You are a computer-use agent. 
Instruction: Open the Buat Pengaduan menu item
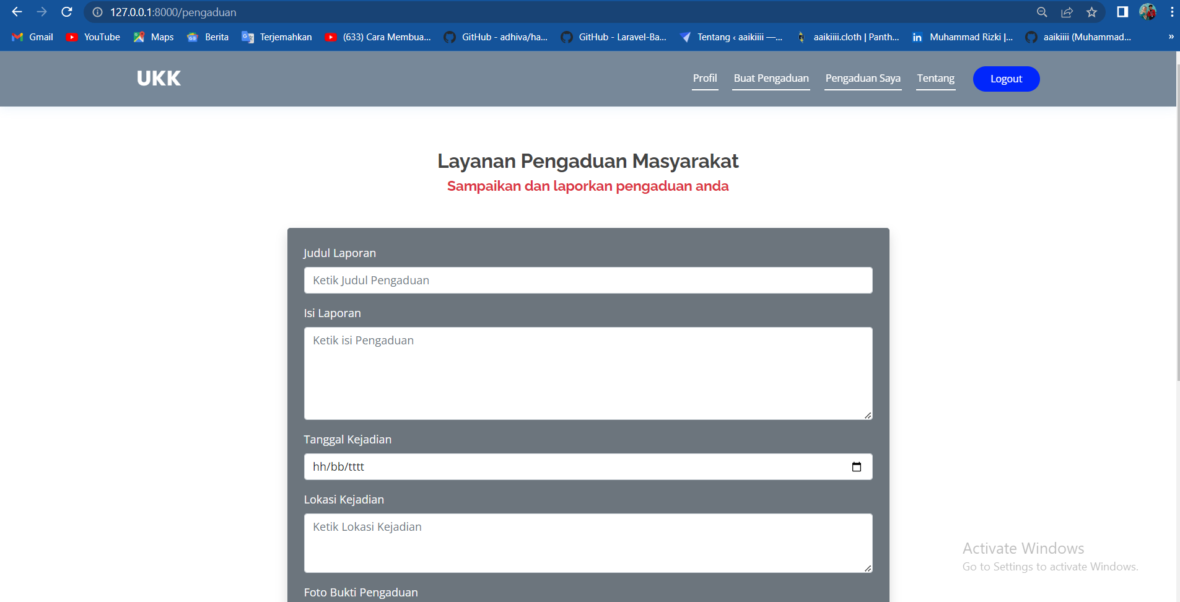coord(771,79)
